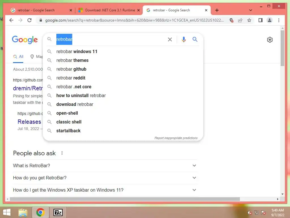The height and width of the screenshot is (218, 290).
Task: Choose suggestion retrobar github
Action: (123, 69)
